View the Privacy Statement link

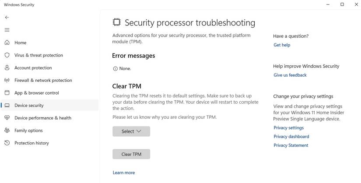pos(291,145)
